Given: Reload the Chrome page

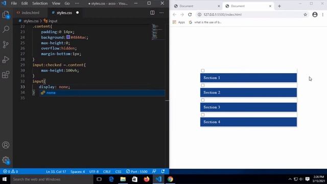Looking at the screenshot, I should tap(190, 15).
